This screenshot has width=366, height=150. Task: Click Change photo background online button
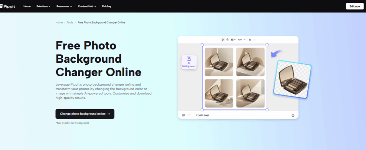click(85, 114)
